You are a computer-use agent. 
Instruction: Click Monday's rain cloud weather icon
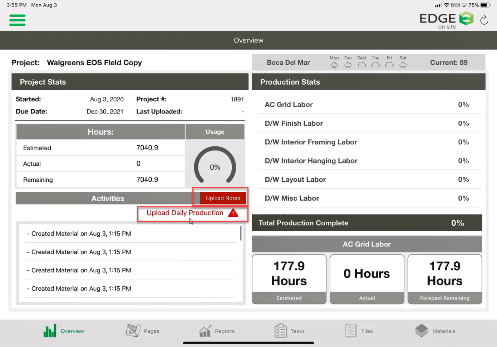(334, 65)
